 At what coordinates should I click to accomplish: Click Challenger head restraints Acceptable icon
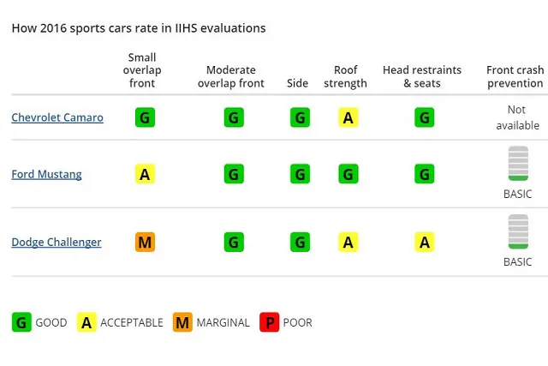[x=425, y=242]
